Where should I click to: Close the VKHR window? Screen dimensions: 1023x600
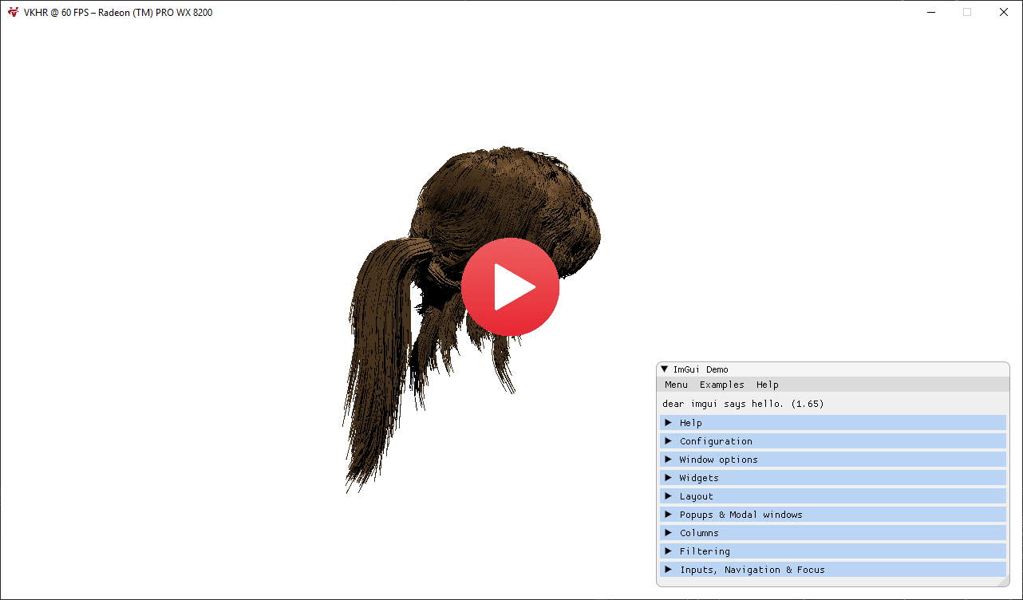[x=1004, y=12]
